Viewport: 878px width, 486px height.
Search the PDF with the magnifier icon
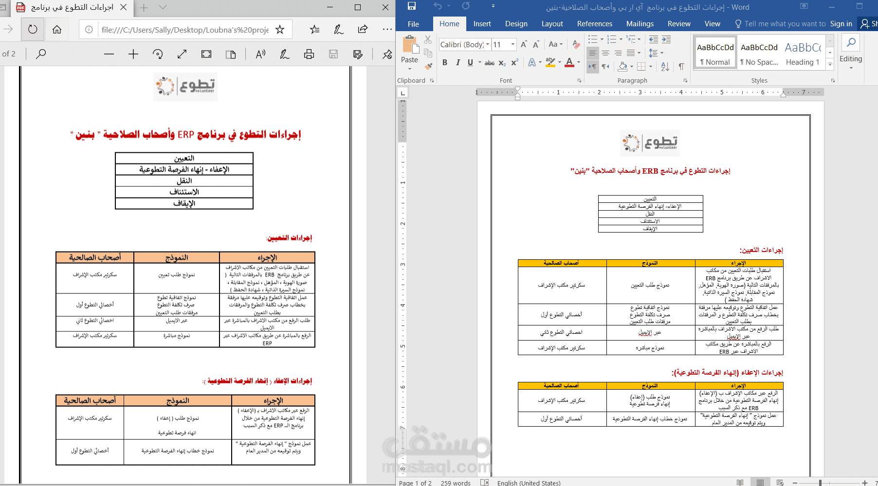coord(41,54)
